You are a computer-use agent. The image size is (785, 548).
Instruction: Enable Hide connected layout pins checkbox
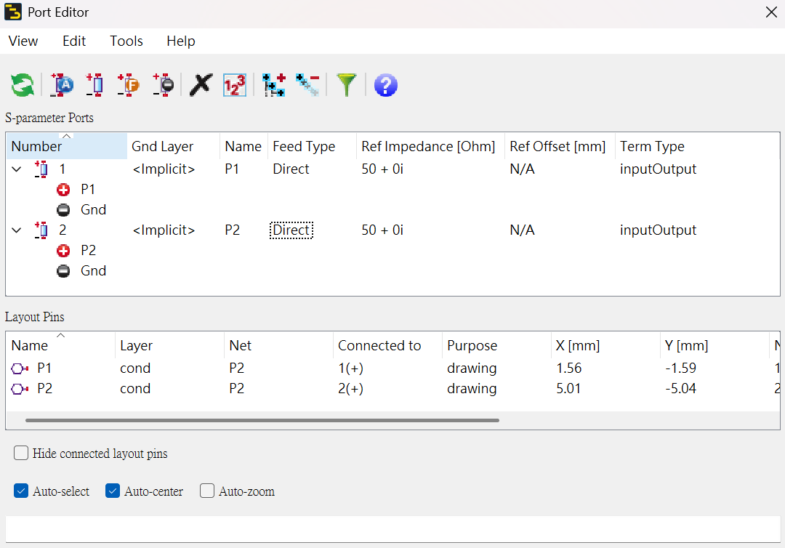coord(21,453)
